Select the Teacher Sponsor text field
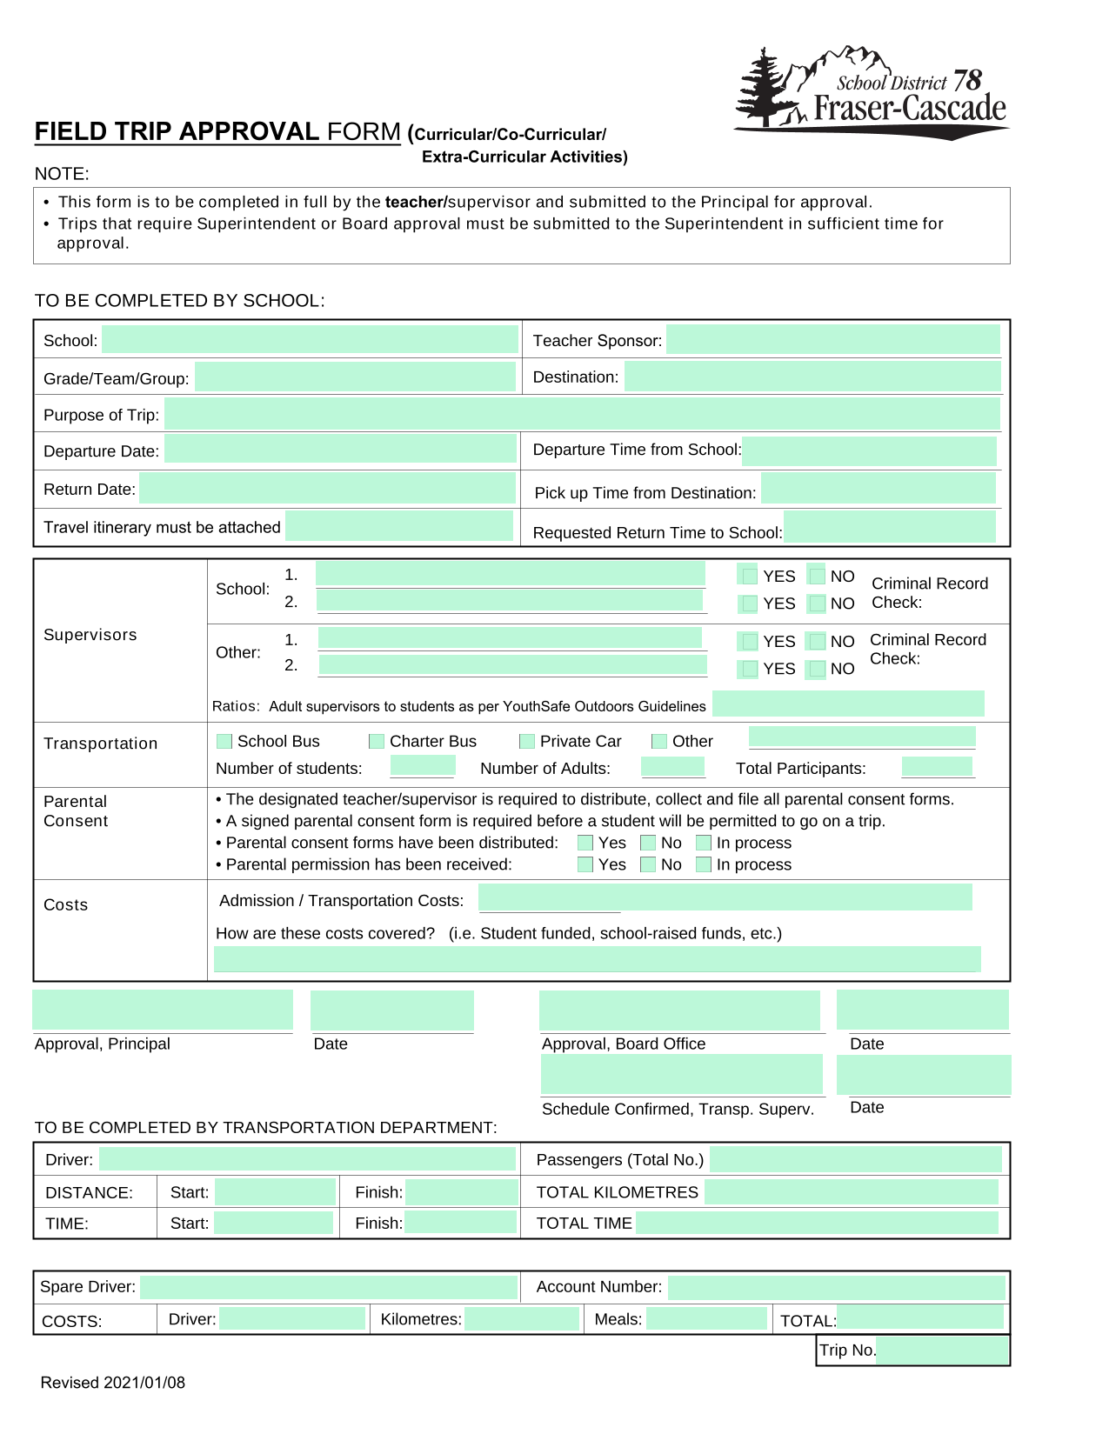 833,339
